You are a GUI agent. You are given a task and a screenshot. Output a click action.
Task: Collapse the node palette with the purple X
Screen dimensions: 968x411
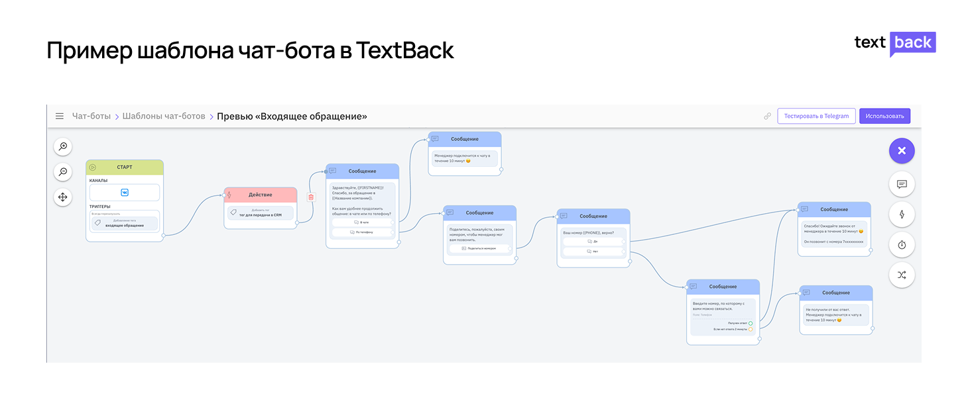tap(902, 150)
